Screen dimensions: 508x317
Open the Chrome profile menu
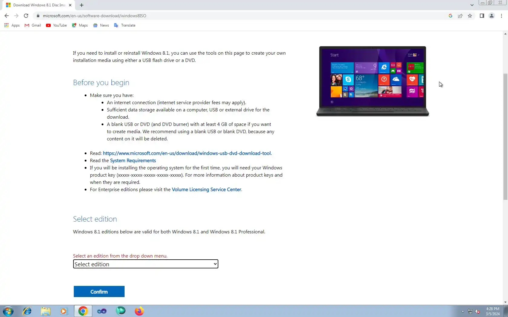492,16
